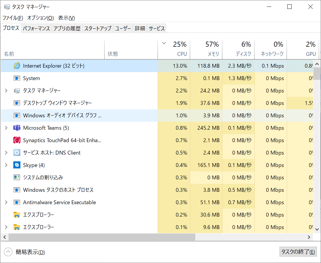Click the Task Manager title bar icon
This screenshot has height=263, width=321.
tap(7, 7)
